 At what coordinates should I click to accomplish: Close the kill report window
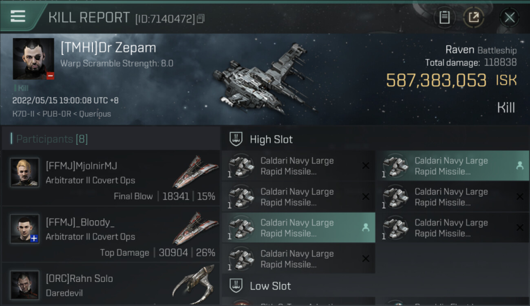[x=509, y=17]
